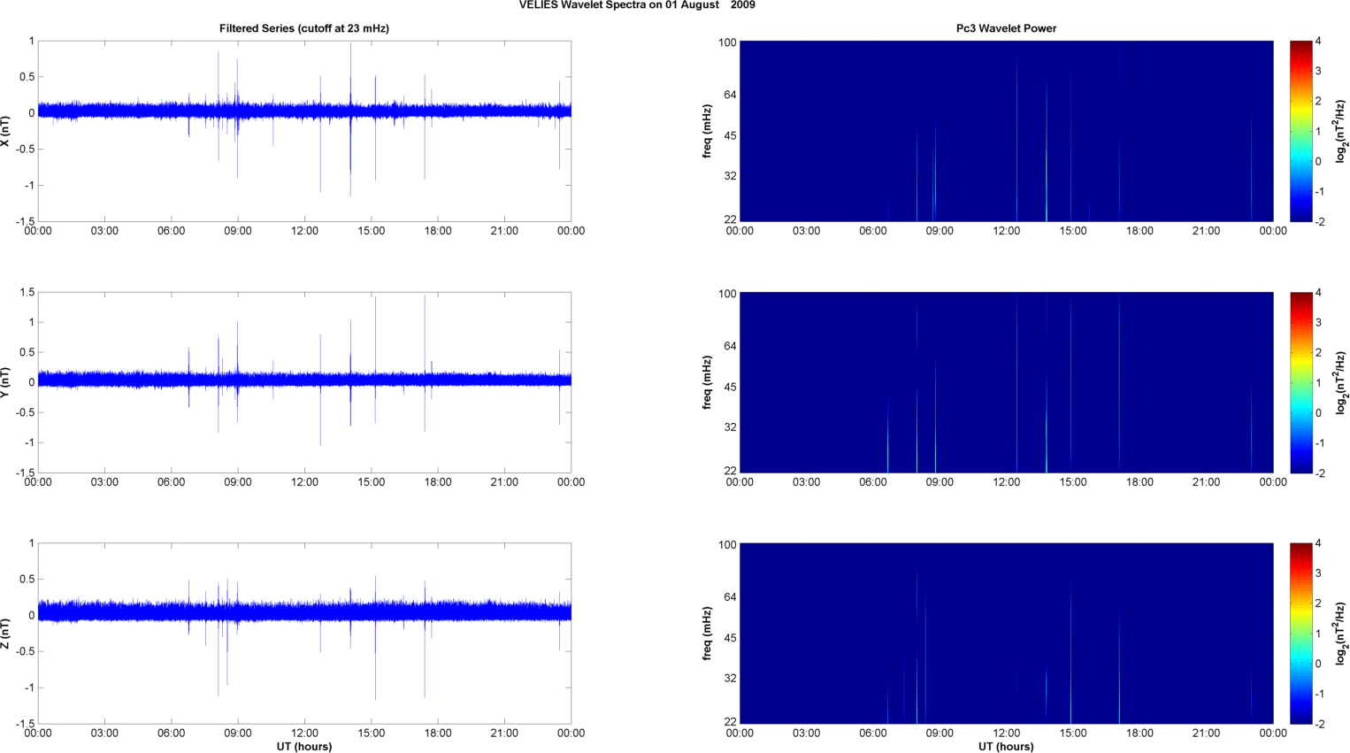This screenshot has width=1350, height=753.
Task: Click the X component Pc3 wavelet spectrogram
Action: click(x=1006, y=131)
